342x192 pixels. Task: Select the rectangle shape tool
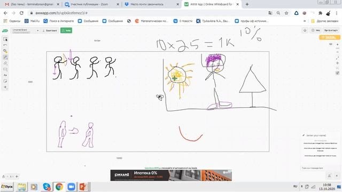tap(5, 69)
